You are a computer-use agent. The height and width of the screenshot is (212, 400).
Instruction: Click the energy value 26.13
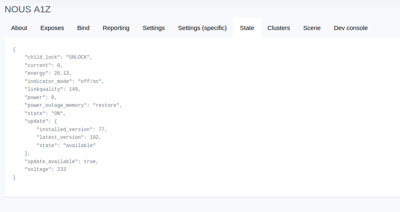coord(62,73)
